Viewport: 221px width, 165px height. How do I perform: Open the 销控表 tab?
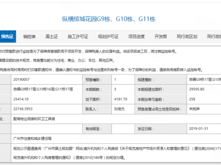29,37
